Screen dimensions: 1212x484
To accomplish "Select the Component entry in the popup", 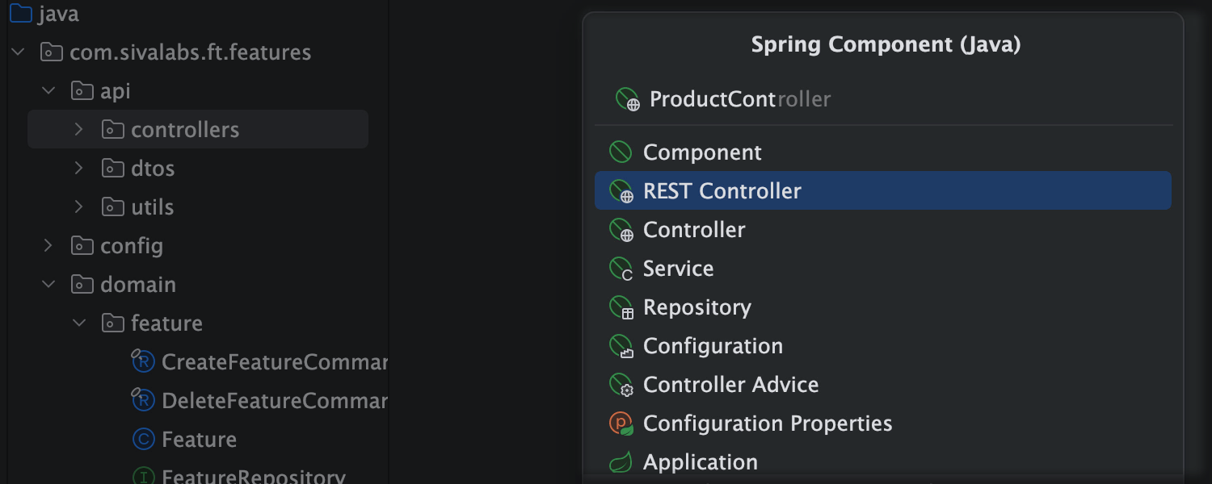I will (x=701, y=152).
